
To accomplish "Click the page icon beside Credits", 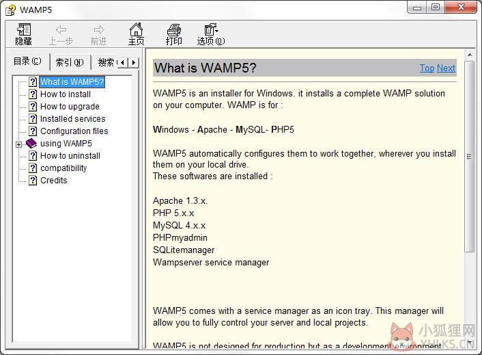I will [x=33, y=180].
